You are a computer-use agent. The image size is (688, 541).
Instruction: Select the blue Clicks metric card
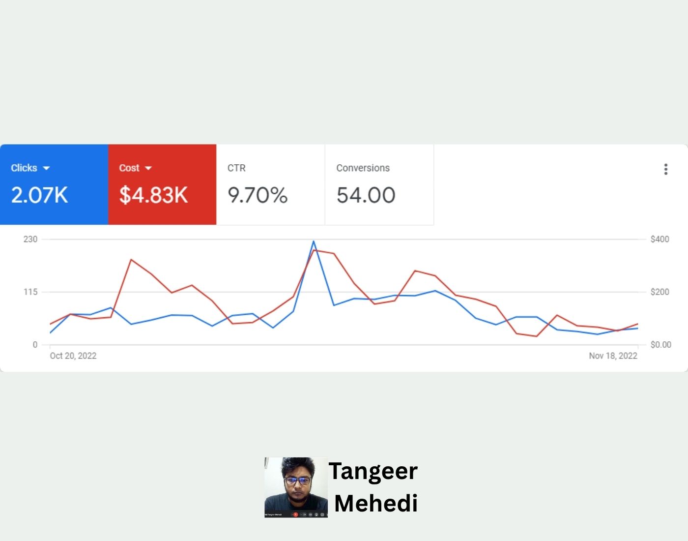point(54,184)
